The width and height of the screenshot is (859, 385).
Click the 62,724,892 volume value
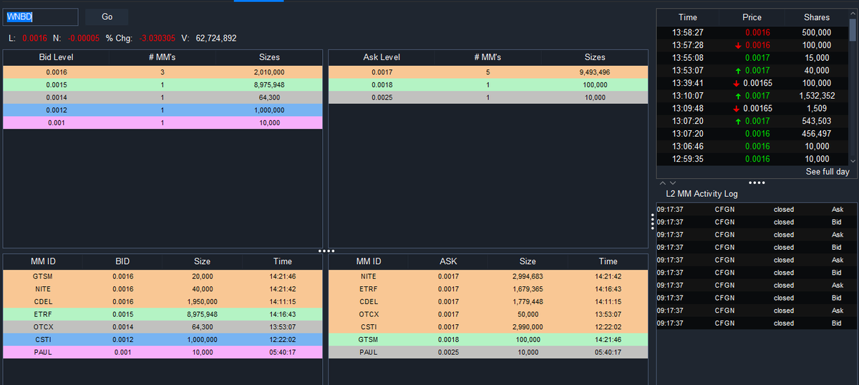[216, 38]
